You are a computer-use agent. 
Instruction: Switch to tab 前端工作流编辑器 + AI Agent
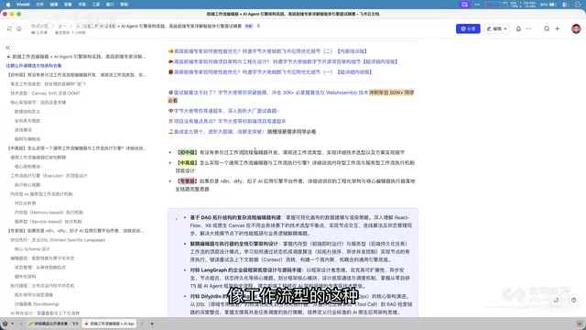click(x=110, y=324)
